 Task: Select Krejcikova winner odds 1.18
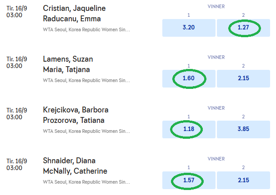click(188, 129)
